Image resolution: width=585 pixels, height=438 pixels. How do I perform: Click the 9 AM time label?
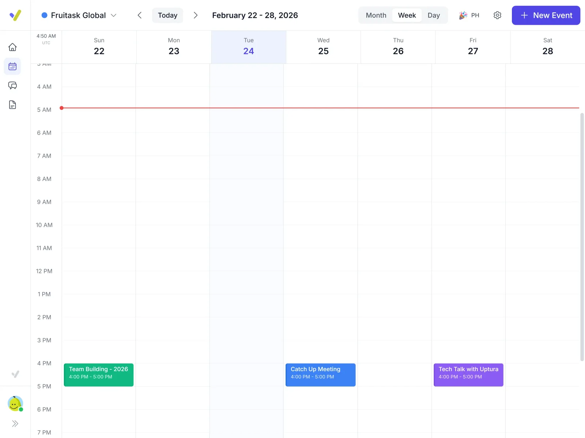(44, 202)
